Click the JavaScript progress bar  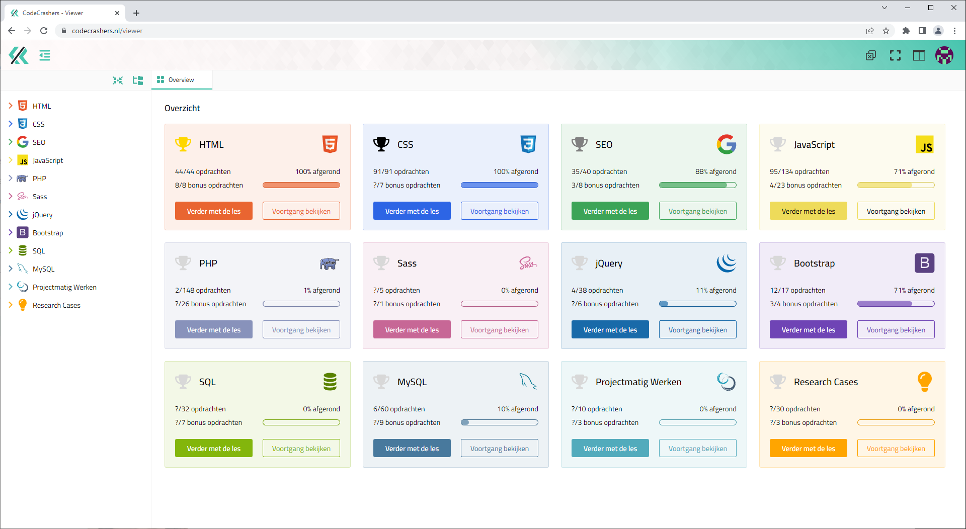pyautogui.click(x=896, y=185)
